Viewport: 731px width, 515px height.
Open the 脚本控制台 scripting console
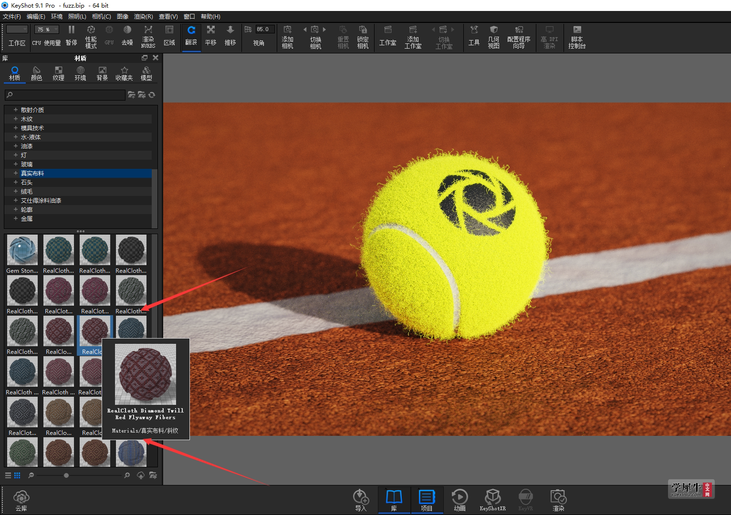tap(577, 36)
